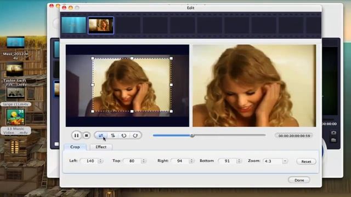
Task: Click the middle-right crop handle
Action: coord(171,85)
